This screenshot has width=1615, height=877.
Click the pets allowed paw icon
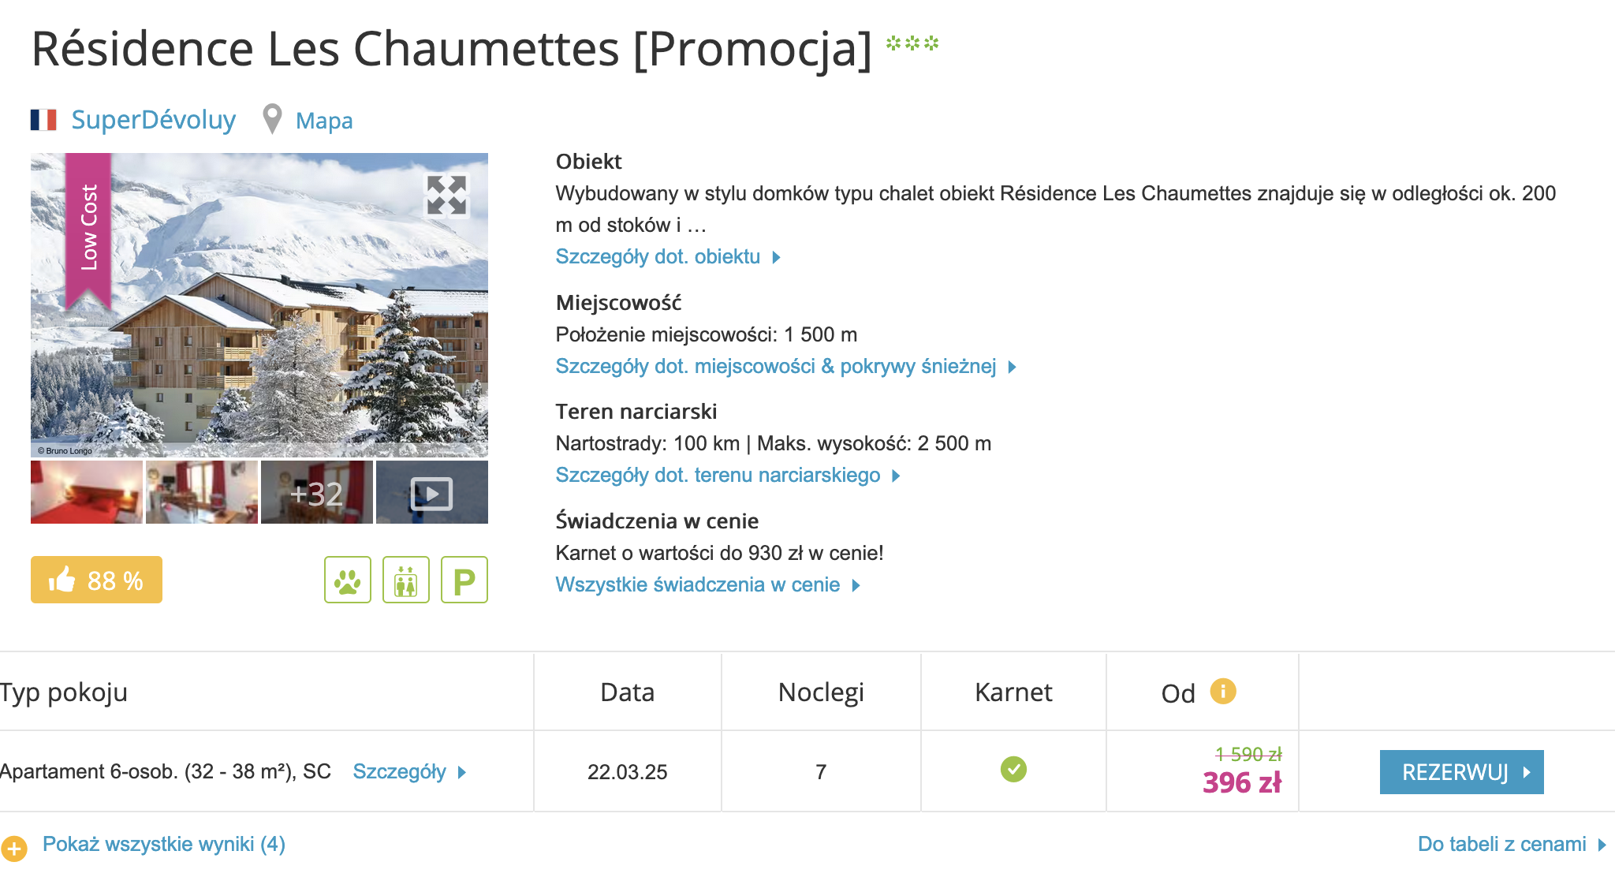point(348,580)
